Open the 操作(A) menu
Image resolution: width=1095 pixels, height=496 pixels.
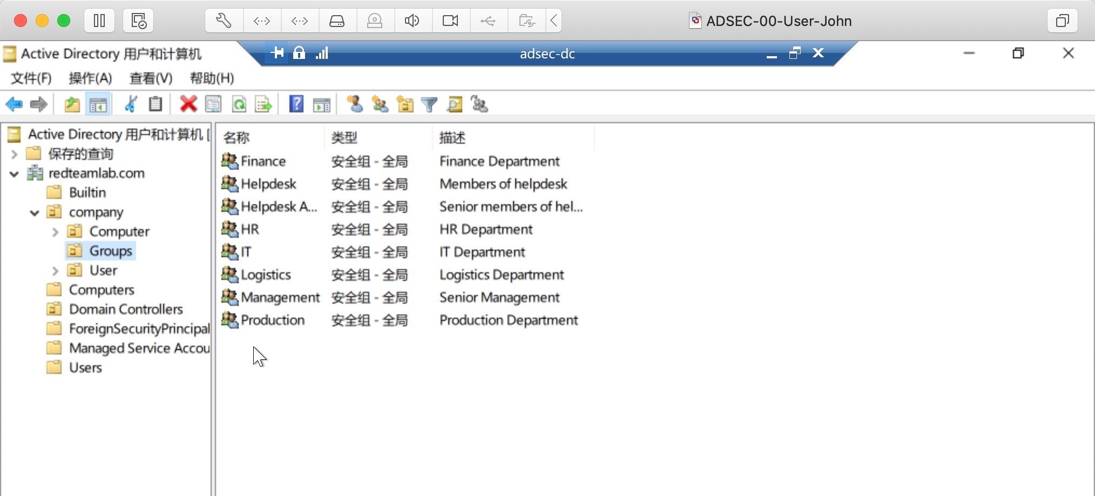pyautogui.click(x=90, y=78)
